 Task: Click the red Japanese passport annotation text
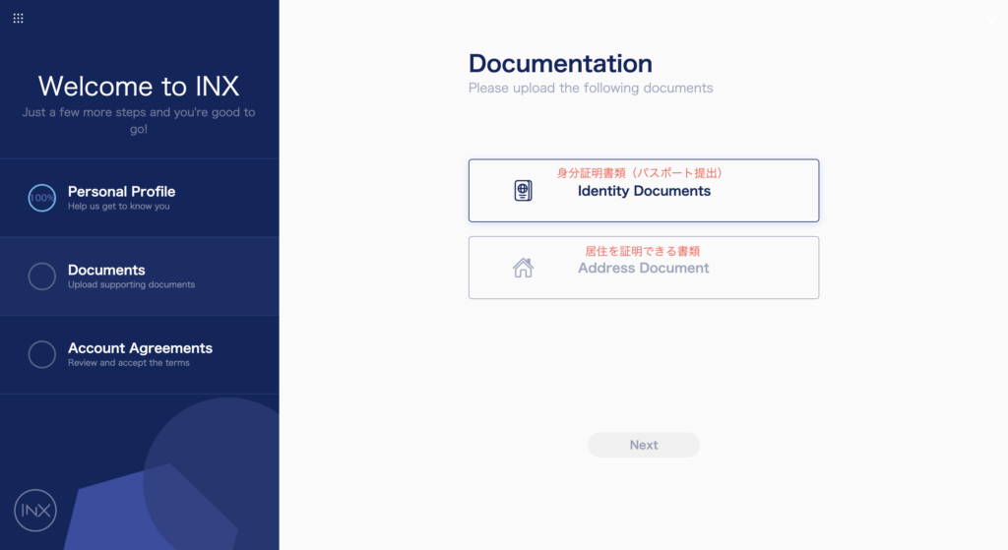pos(641,173)
